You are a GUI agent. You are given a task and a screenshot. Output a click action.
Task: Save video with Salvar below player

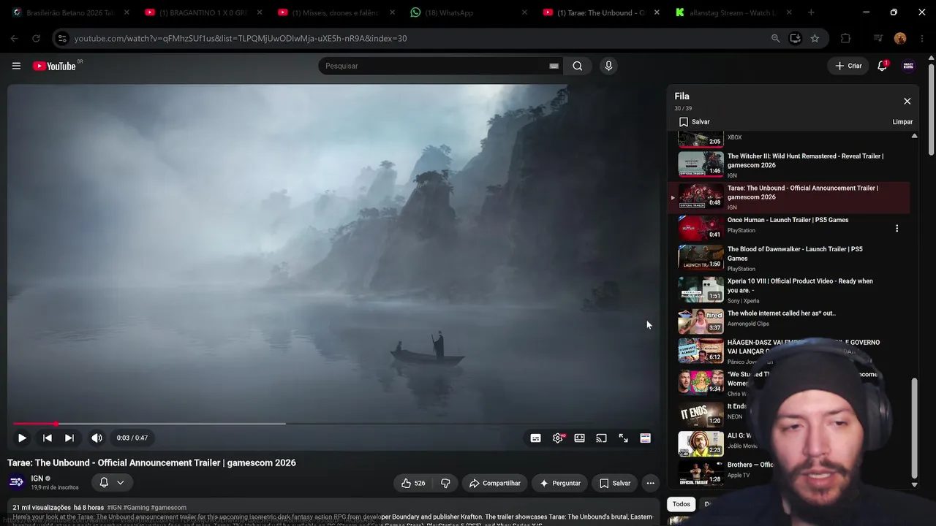[614, 483]
